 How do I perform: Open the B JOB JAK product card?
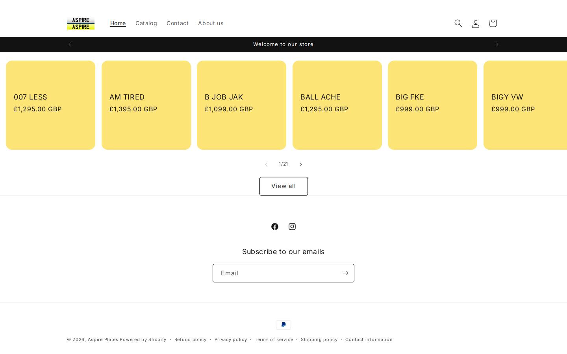coord(241,105)
